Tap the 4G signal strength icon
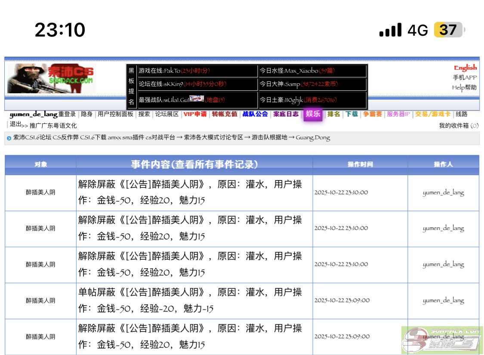This screenshot has width=484, height=355. 391,31
